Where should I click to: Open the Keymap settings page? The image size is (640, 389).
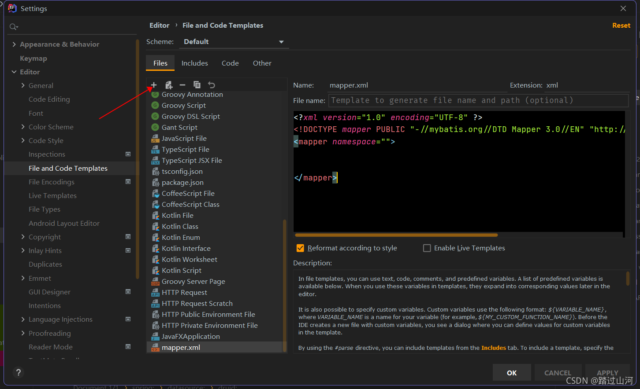pos(33,58)
